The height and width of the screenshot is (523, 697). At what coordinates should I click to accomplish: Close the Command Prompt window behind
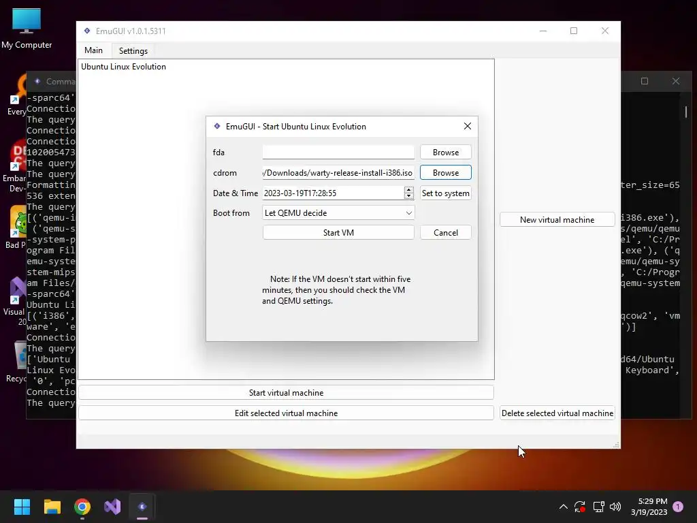point(676,81)
